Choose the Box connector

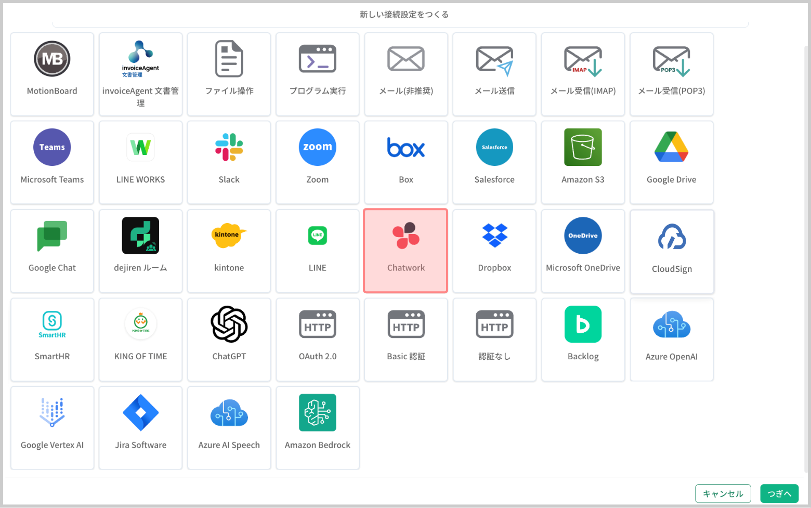pos(406,163)
